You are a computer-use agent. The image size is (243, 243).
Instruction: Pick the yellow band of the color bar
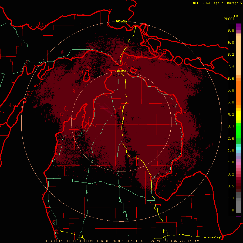pyautogui.click(x=238, y=116)
